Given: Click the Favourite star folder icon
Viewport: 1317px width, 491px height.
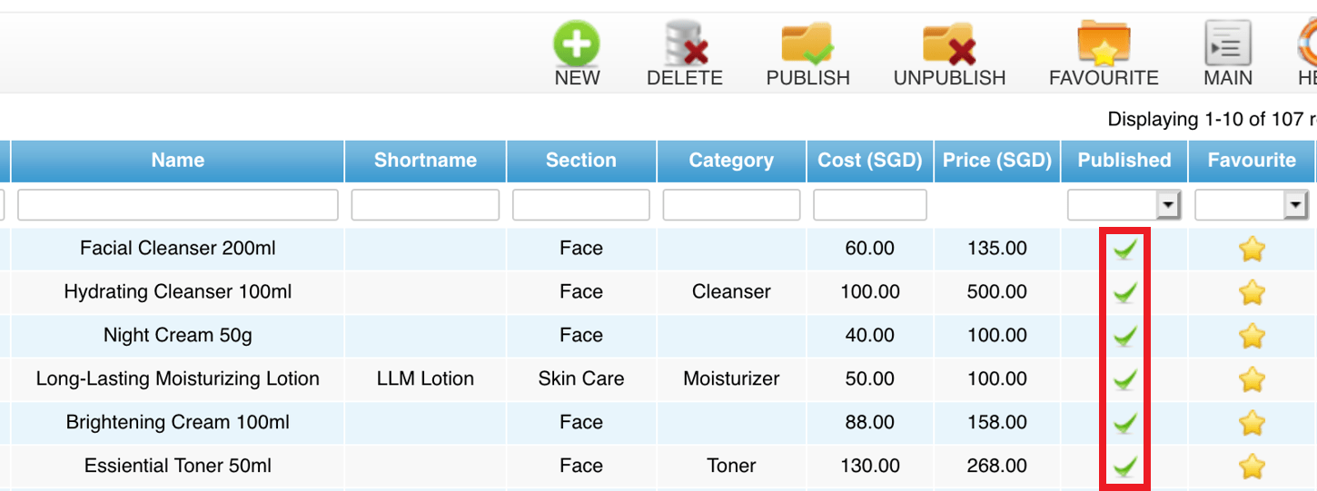Looking at the screenshot, I should pos(1104,43).
